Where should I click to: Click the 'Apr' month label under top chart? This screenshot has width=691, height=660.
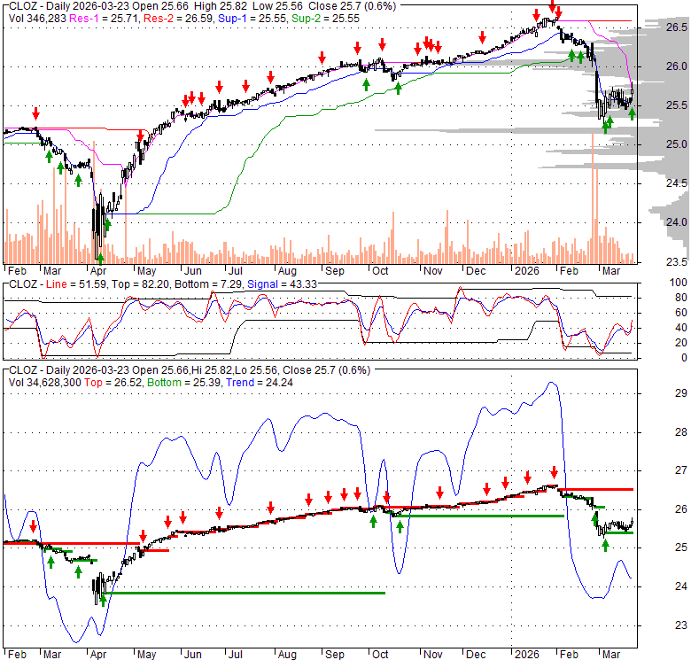tap(97, 271)
